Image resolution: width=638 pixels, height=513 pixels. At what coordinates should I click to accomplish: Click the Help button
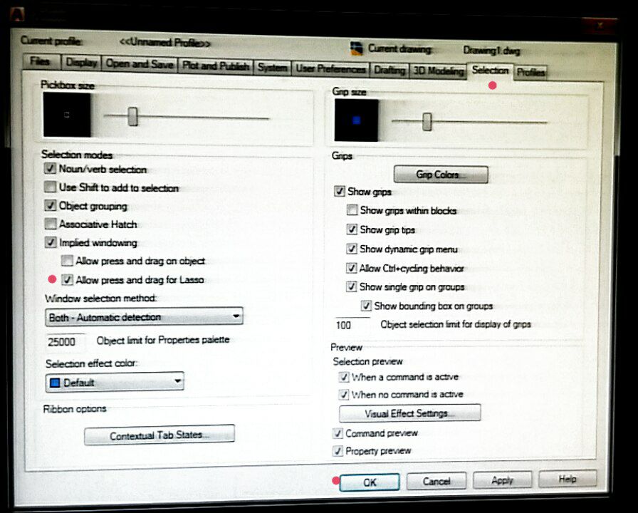click(x=568, y=479)
